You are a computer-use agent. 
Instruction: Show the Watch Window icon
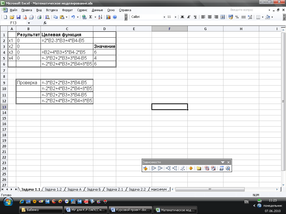221,168
